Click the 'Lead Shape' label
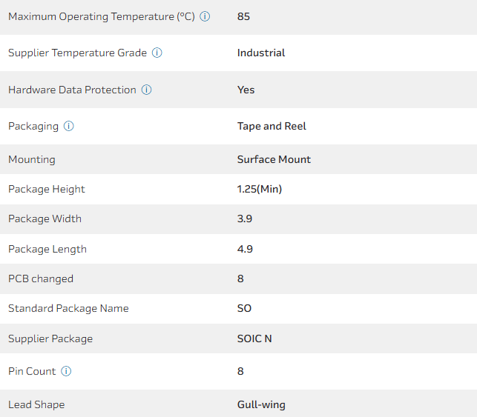Viewport: 477px width, 417px height. pyautogui.click(x=36, y=404)
